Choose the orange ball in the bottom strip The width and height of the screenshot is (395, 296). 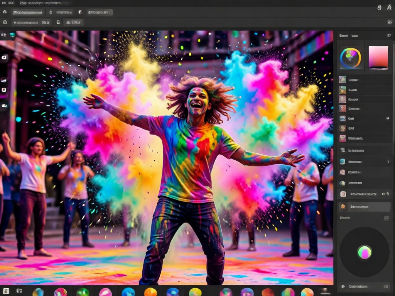coord(151,292)
